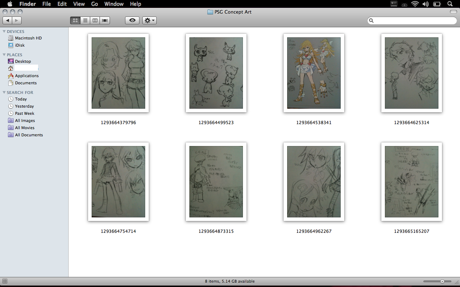Open the Finder menu
Image resolution: width=460 pixels, height=287 pixels.
tap(27, 4)
